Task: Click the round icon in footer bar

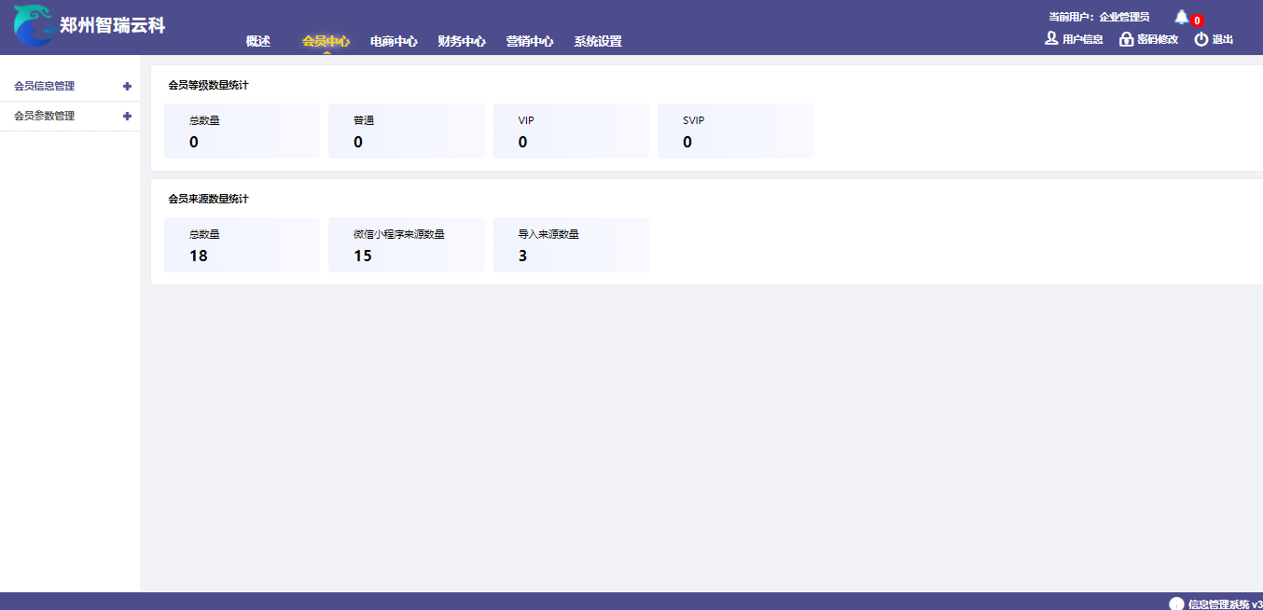Action: [x=1176, y=603]
